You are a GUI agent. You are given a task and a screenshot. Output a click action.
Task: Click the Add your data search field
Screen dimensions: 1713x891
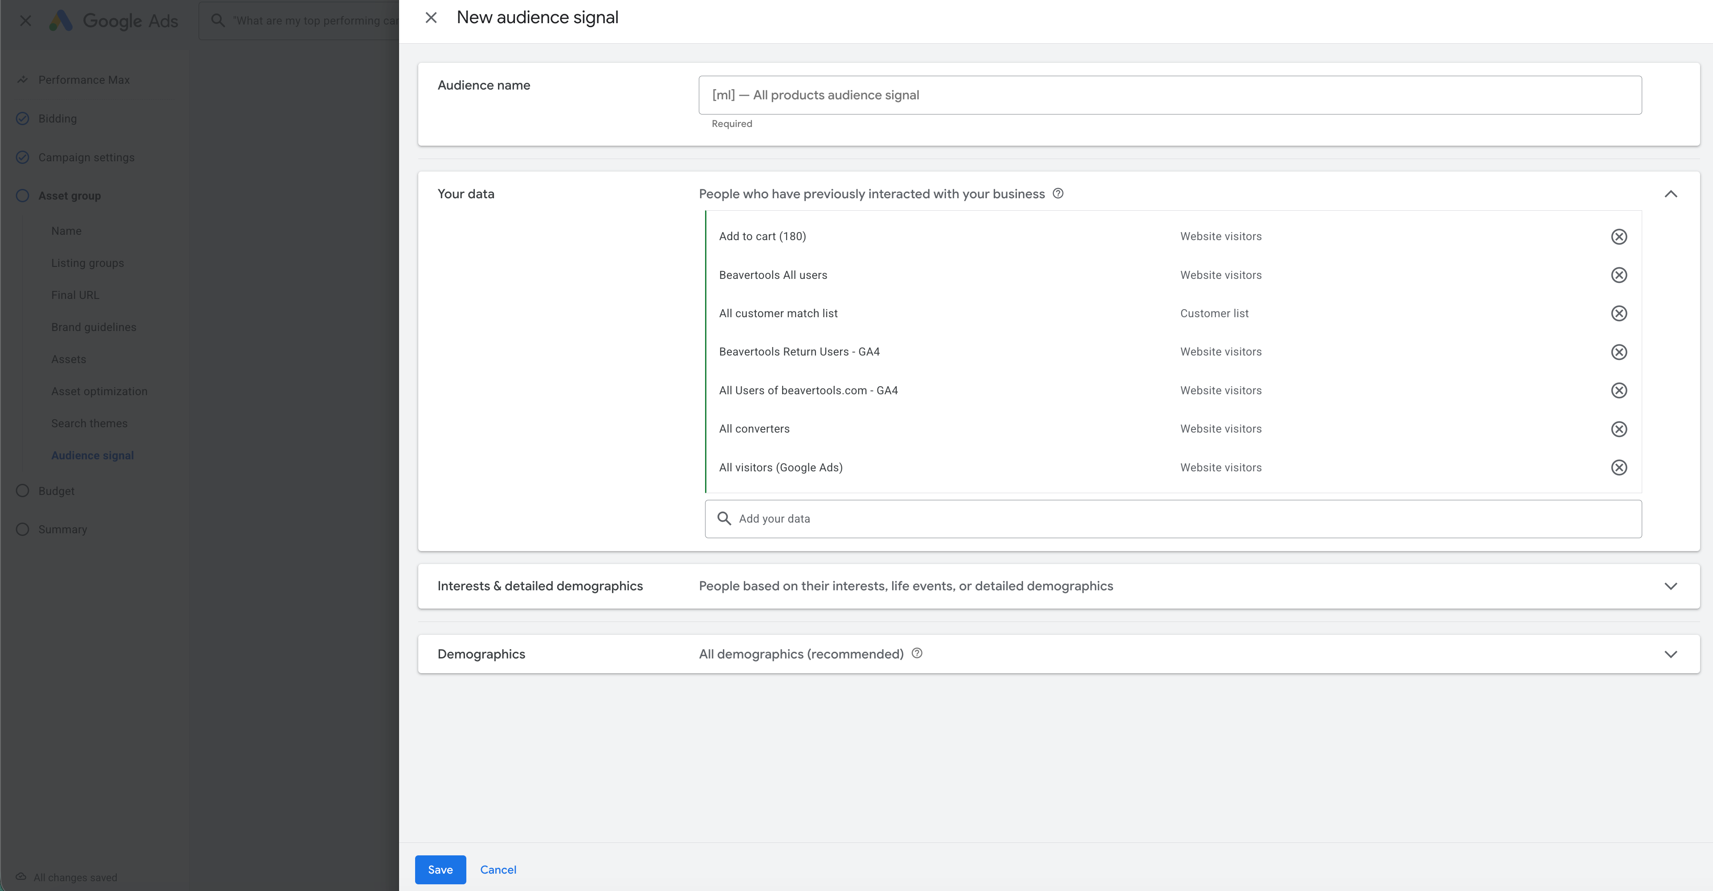pos(1173,519)
